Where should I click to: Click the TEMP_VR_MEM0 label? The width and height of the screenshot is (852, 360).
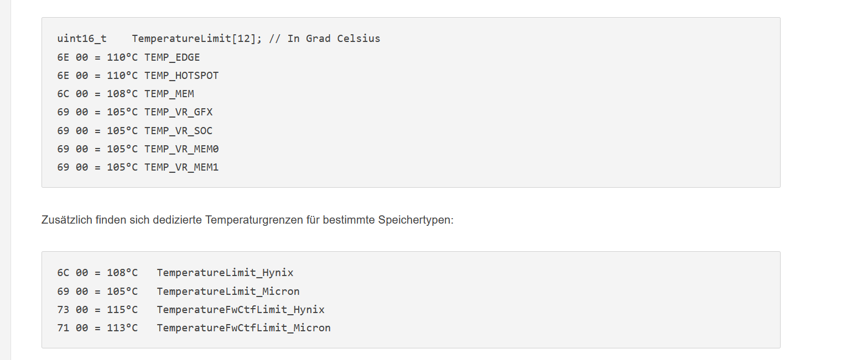point(181,149)
